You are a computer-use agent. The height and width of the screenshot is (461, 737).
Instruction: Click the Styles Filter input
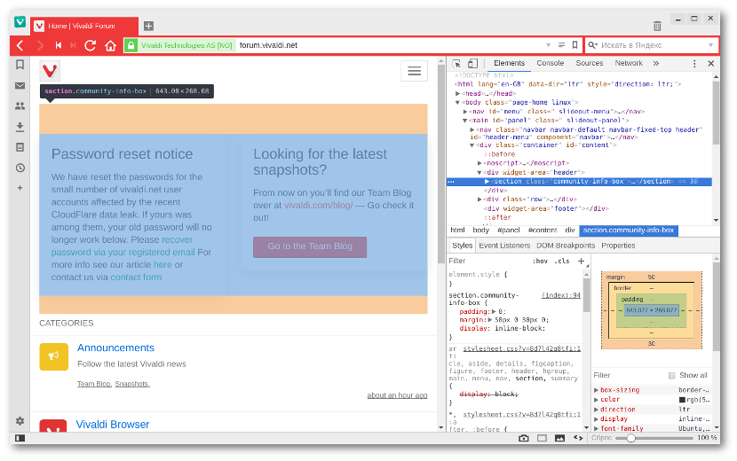pyautogui.click(x=489, y=261)
